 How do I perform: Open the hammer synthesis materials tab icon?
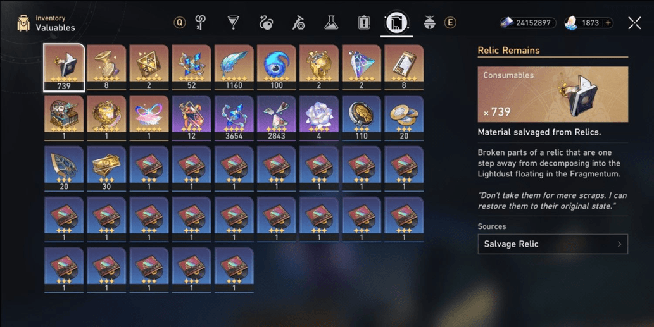(x=298, y=23)
